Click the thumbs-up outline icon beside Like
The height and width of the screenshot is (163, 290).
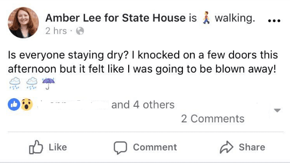click(36, 147)
